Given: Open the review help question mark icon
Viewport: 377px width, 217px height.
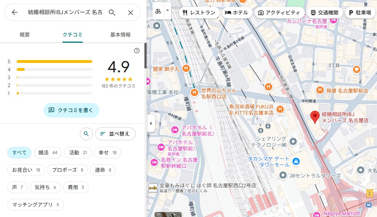Looking at the screenshot, I should [137, 51].
